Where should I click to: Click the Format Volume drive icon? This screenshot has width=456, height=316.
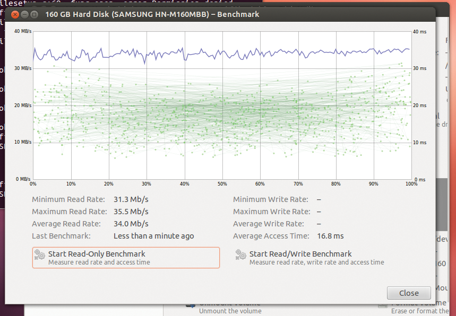[382, 305]
